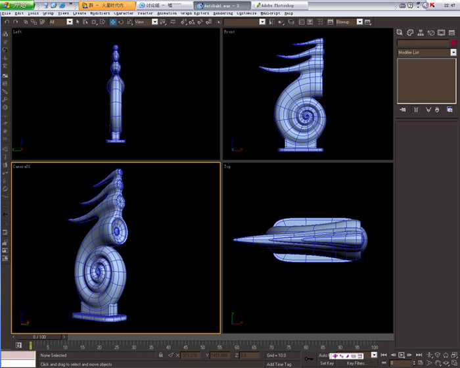The height and width of the screenshot is (368, 460).
Task: Click the Mirror tool in the toolbar
Action: [x=271, y=22]
